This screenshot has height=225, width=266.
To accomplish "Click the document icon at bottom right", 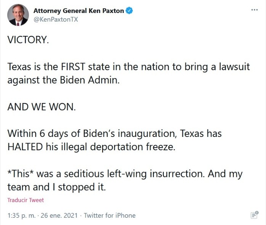I will (x=254, y=215).
